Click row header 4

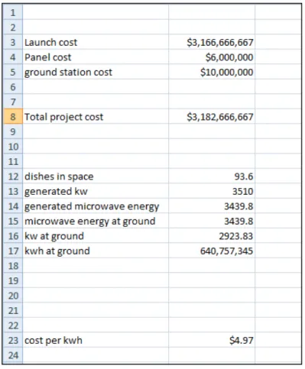coord(13,57)
